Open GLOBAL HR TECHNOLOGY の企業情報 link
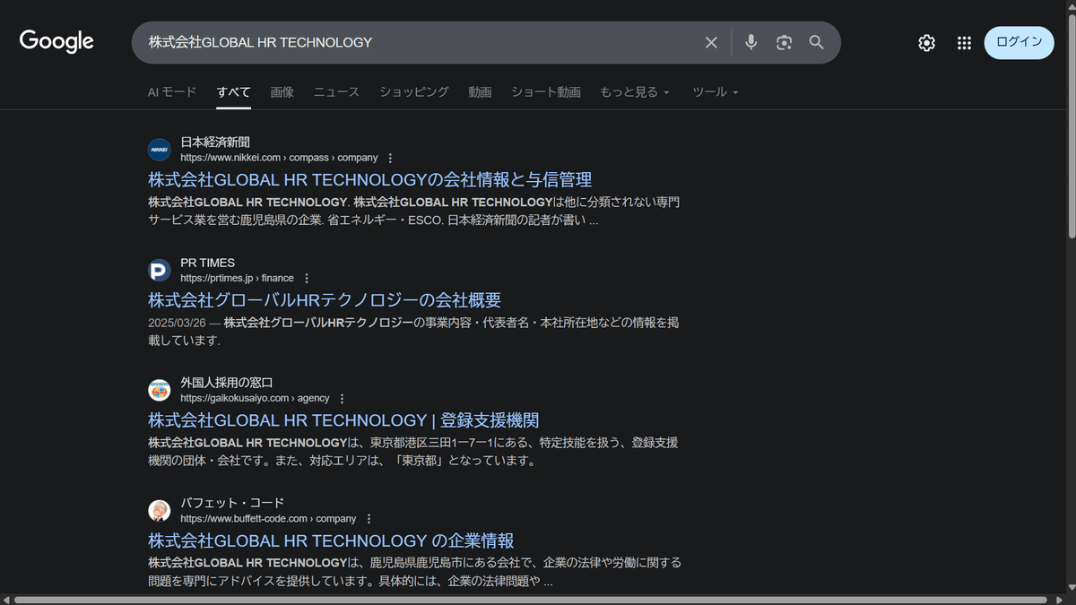This screenshot has height=605, width=1076. coord(331,540)
